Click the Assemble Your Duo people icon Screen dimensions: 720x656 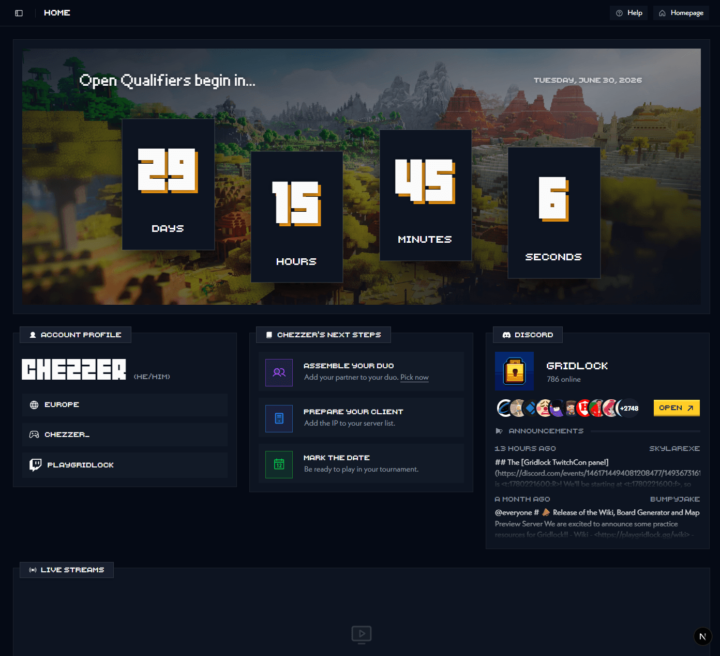[x=279, y=372]
